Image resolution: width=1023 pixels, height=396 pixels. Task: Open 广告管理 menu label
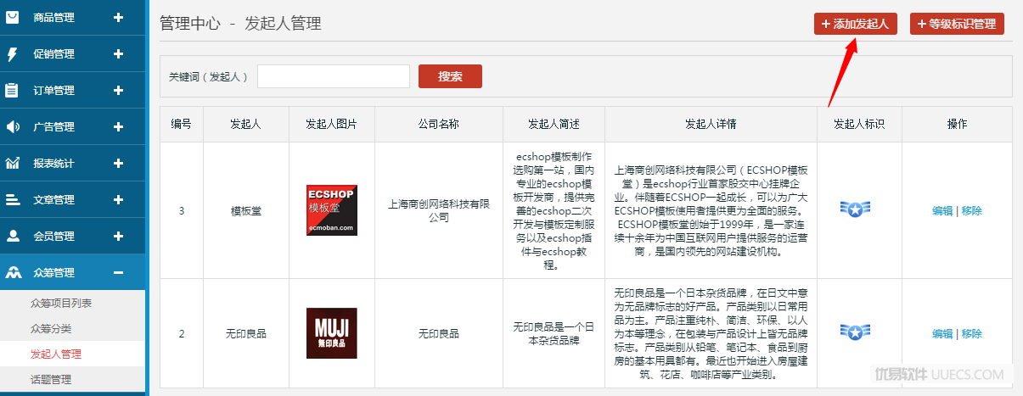53,126
